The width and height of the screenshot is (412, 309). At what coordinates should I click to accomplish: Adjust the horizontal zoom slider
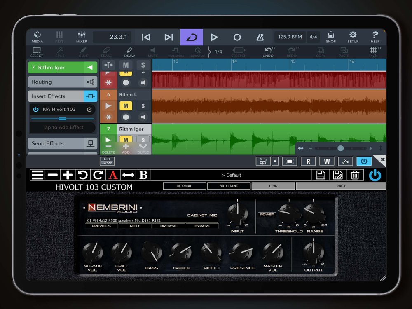340,148
